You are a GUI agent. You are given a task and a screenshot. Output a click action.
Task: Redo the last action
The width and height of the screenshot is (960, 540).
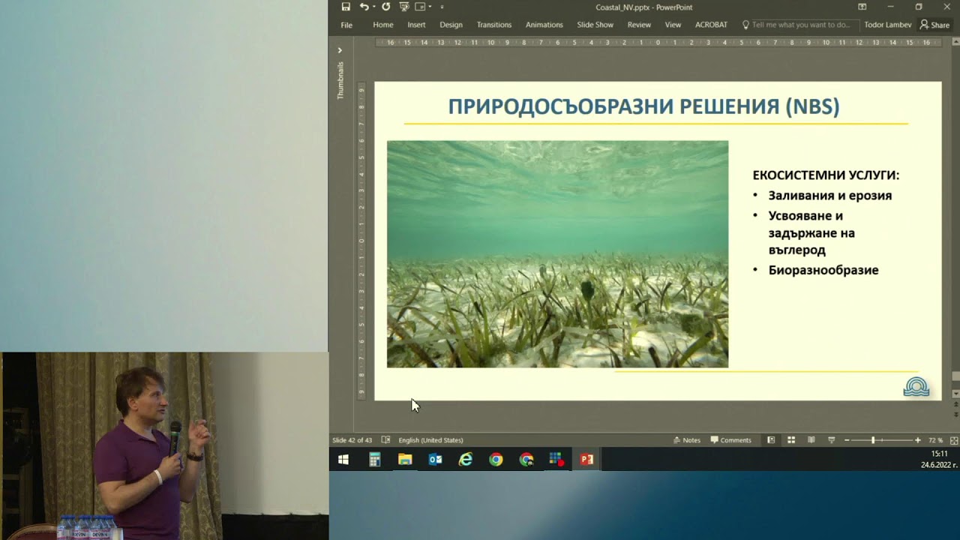pos(385,7)
